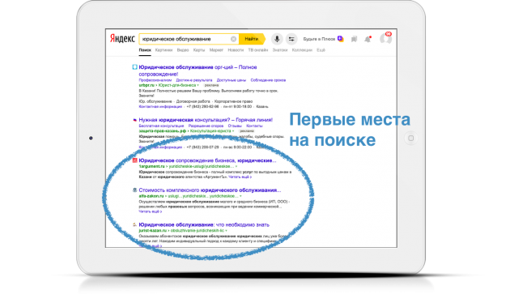Click the Разрешение споров sitelink
The width and height of the screenshot is (510, 303).
click(x=206, y=126)
